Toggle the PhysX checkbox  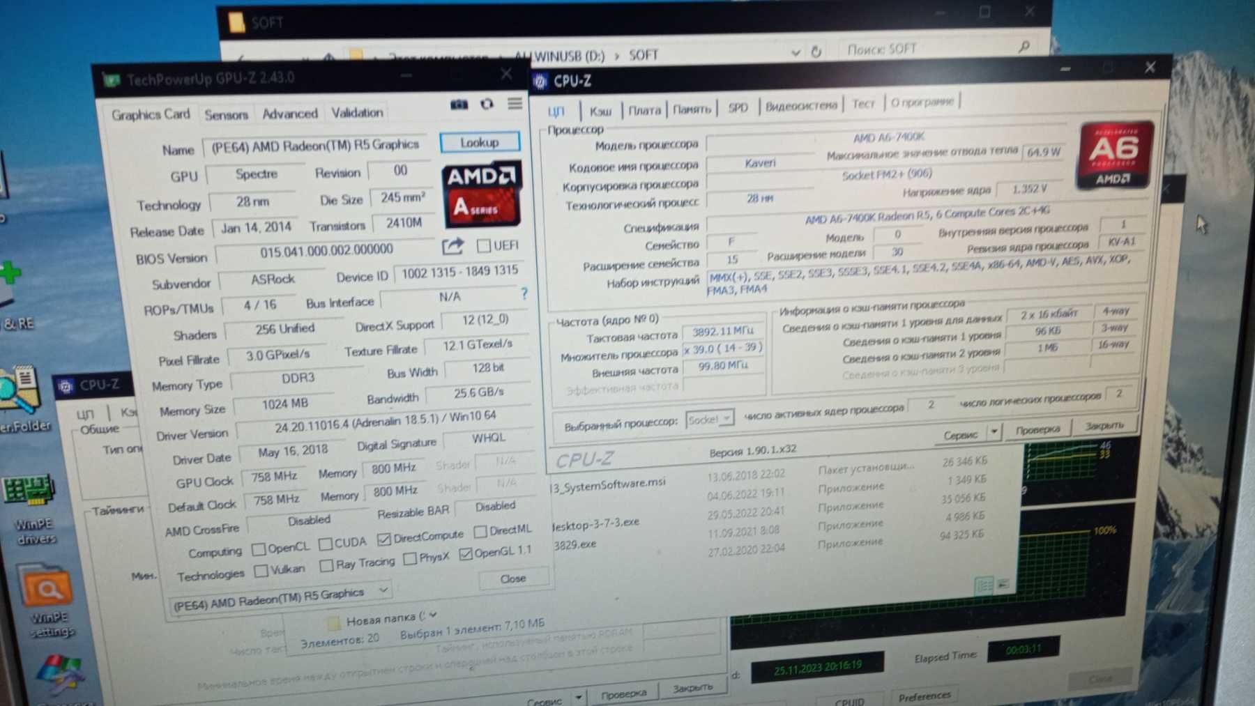pyautogui.click(x=410, y=558)
